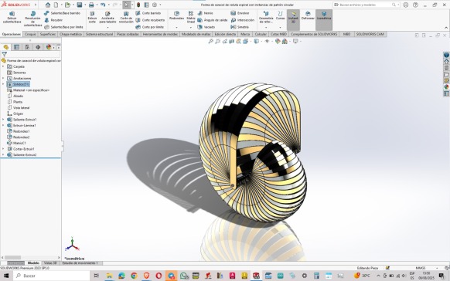Switch to the Calcular tab
This screenshot has width=450, height=281.
tap(261, 34)
